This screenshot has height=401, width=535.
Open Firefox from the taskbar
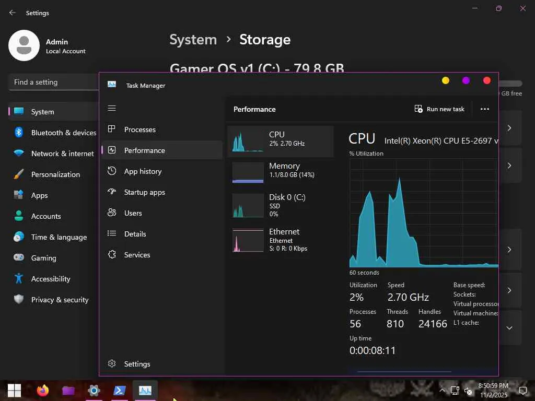click(43, 391)
